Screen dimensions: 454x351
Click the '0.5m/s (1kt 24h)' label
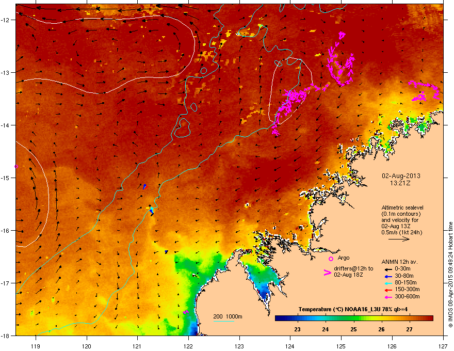click(x=401, y=233)
